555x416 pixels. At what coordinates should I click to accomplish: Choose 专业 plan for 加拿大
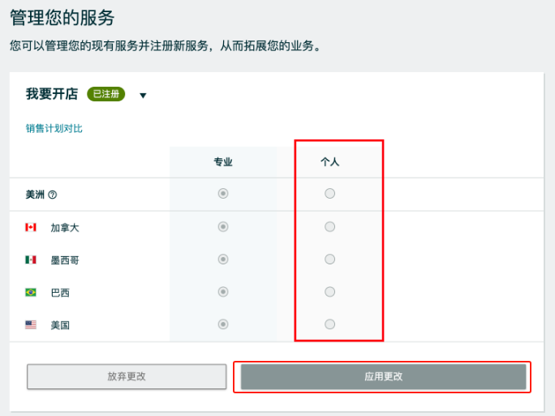[x=223, y=227]
